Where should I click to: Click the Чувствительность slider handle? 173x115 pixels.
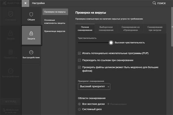point(111,43)
